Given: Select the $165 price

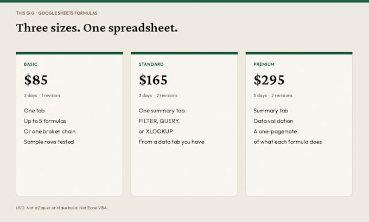Looking at the screenshot, I should coord(153,80).
